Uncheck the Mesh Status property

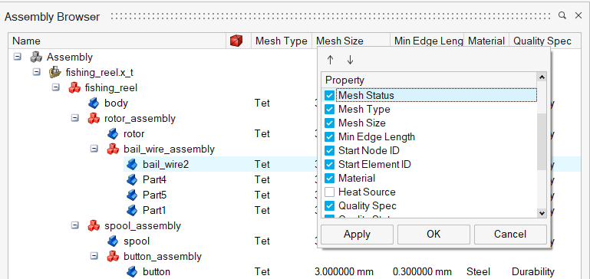click(330, 96)
